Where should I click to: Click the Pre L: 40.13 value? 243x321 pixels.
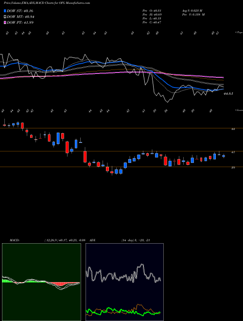152,18
